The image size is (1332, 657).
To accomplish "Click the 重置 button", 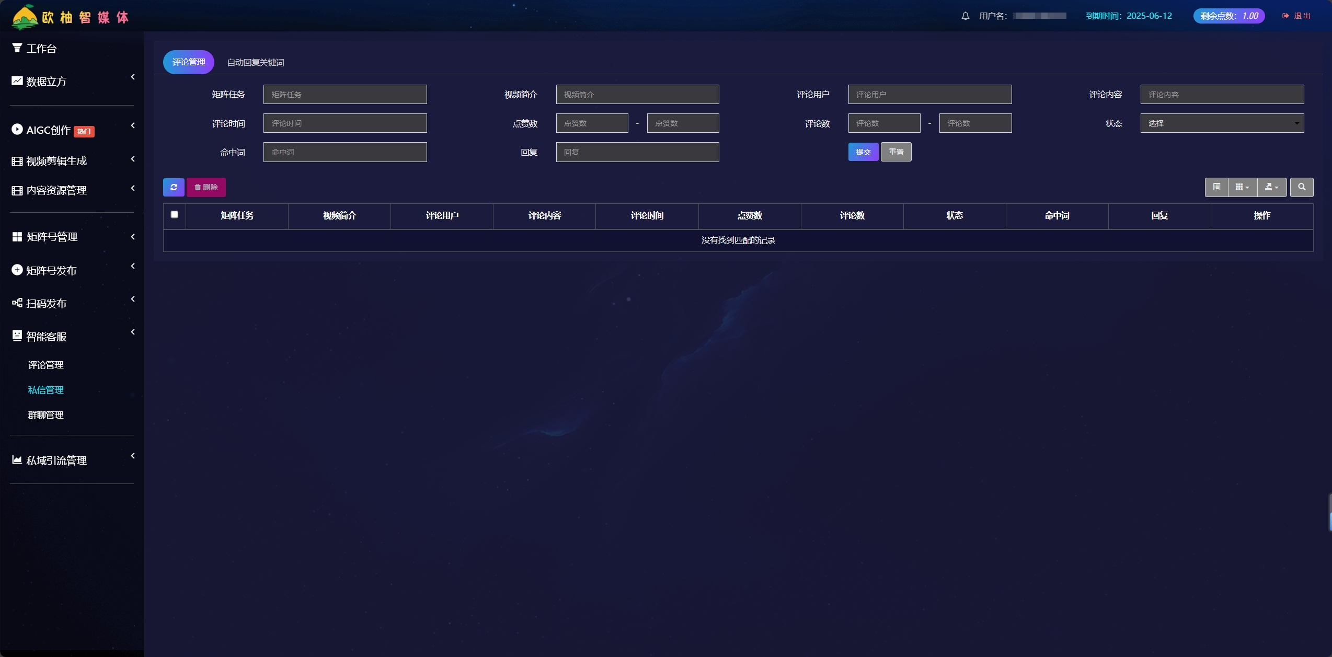I will click(x=896, y=152).
